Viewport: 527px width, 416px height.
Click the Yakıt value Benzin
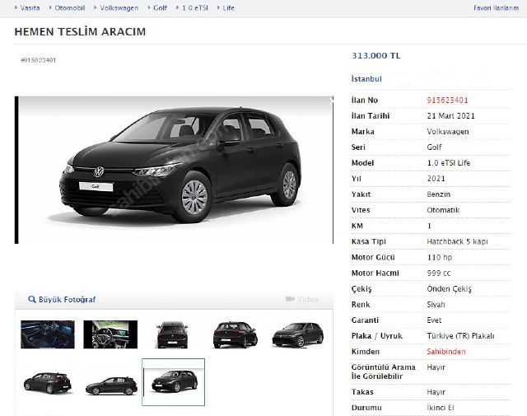pos(439,194)
